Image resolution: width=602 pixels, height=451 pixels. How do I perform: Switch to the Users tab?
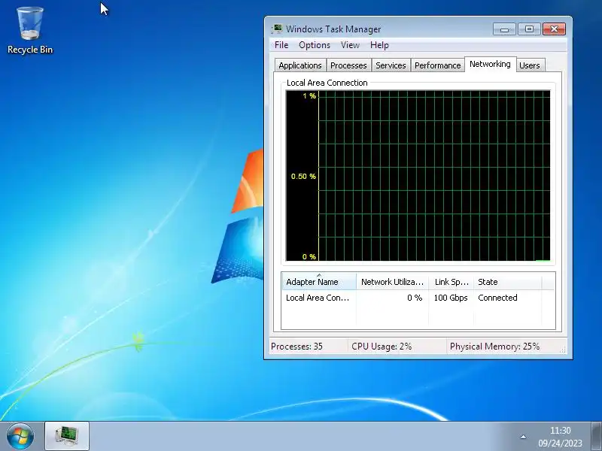[x=530, y=65]
